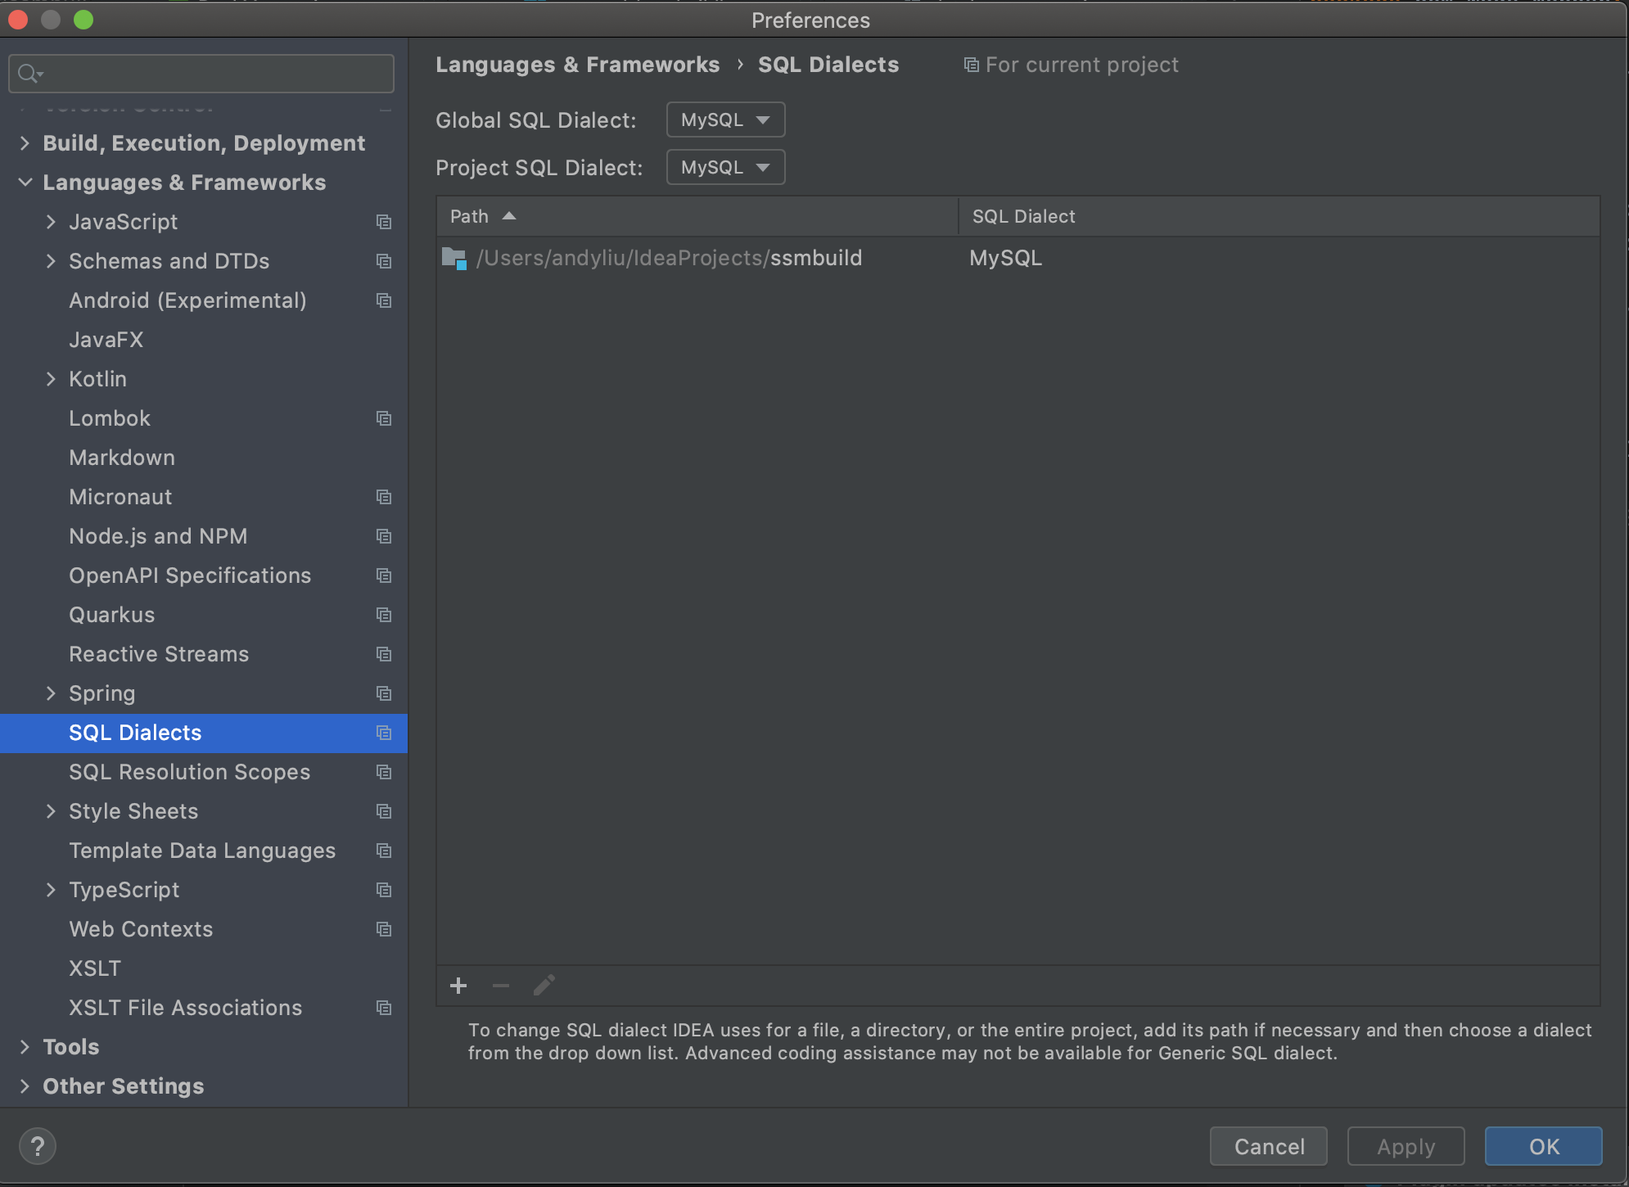Screen dimensions: 1629x1187
Task: Click the Add path plus icon
Action: pyautogui.click(x=458, y=986)
